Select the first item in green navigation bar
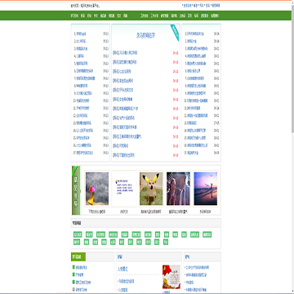 tap(74, 16)
